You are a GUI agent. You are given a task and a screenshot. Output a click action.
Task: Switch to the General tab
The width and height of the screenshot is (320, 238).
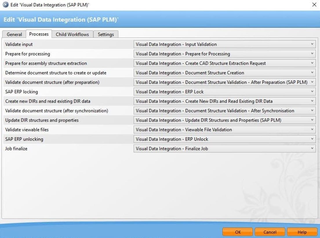click(14, 34)
